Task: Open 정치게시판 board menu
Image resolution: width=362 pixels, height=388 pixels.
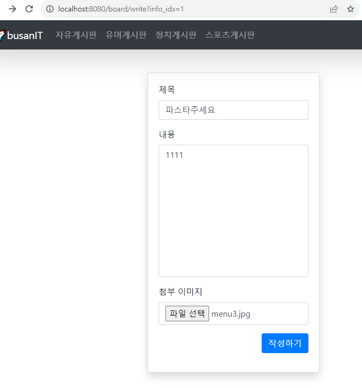Action: (176, 35)
